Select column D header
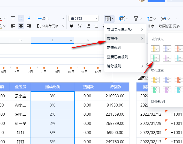The height and width of the screenshot is (144, 183). 21,40
